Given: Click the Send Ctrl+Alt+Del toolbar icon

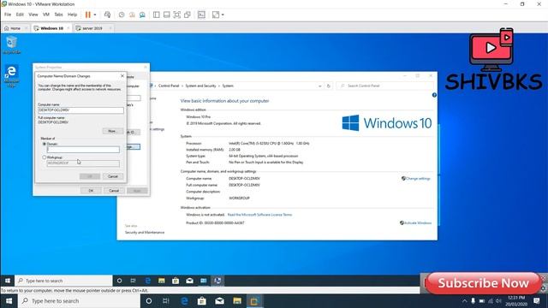Looking at the screenshot, I should 107,15.
